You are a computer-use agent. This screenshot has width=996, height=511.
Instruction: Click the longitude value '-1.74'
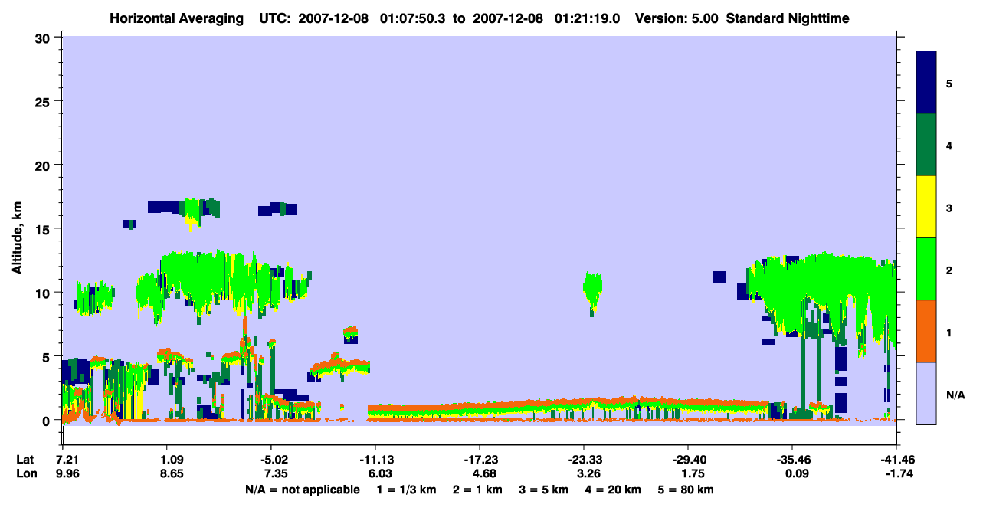(899, 474)
